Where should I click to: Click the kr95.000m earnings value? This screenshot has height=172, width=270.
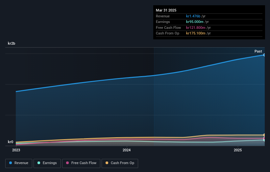coord(195,22)
